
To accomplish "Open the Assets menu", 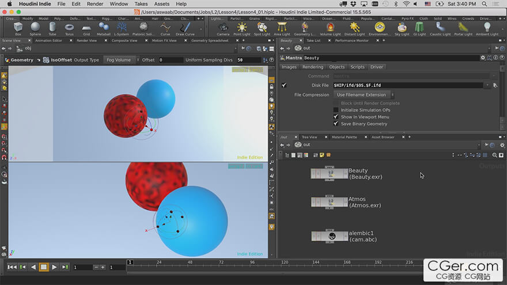I will click(162, 4).
